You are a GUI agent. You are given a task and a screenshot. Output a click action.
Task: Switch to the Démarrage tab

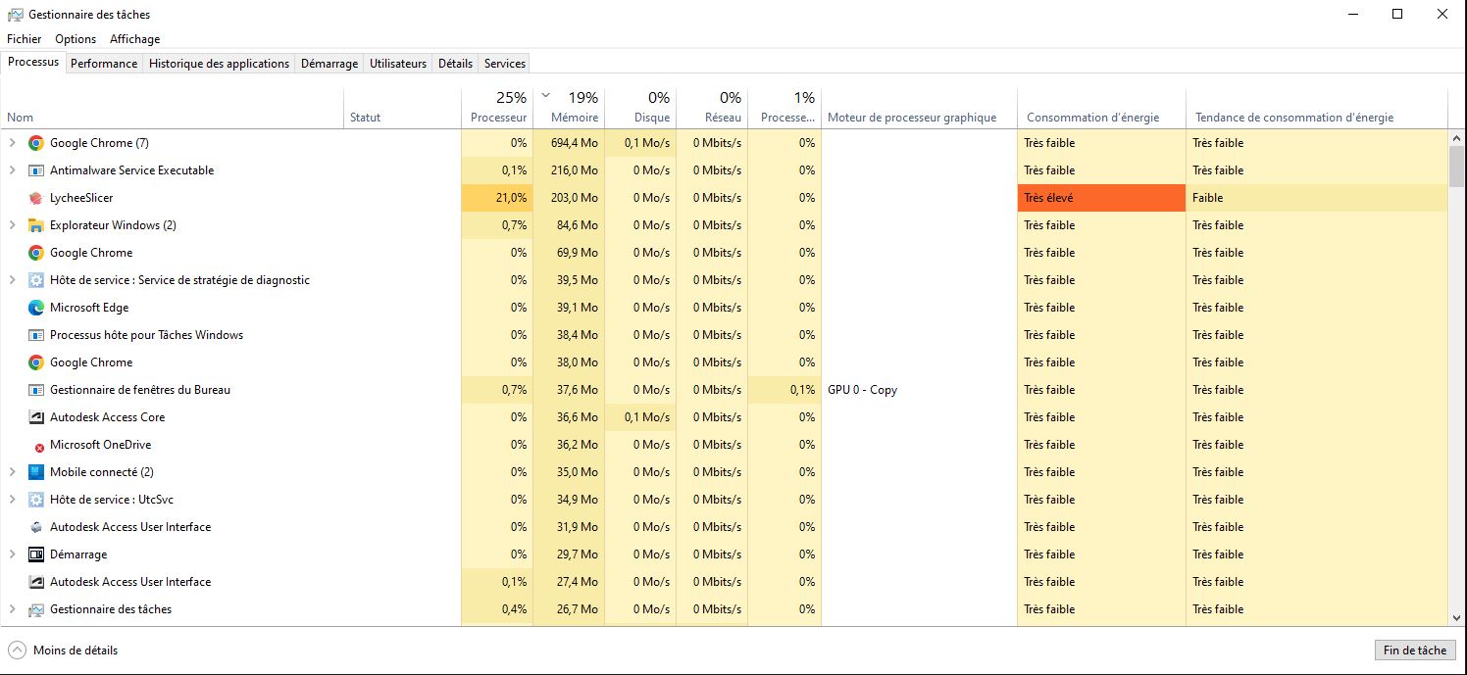point(329,64)
